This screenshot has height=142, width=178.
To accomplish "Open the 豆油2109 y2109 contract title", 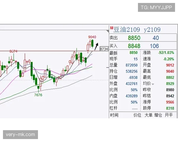I will (x=137, y=30).
